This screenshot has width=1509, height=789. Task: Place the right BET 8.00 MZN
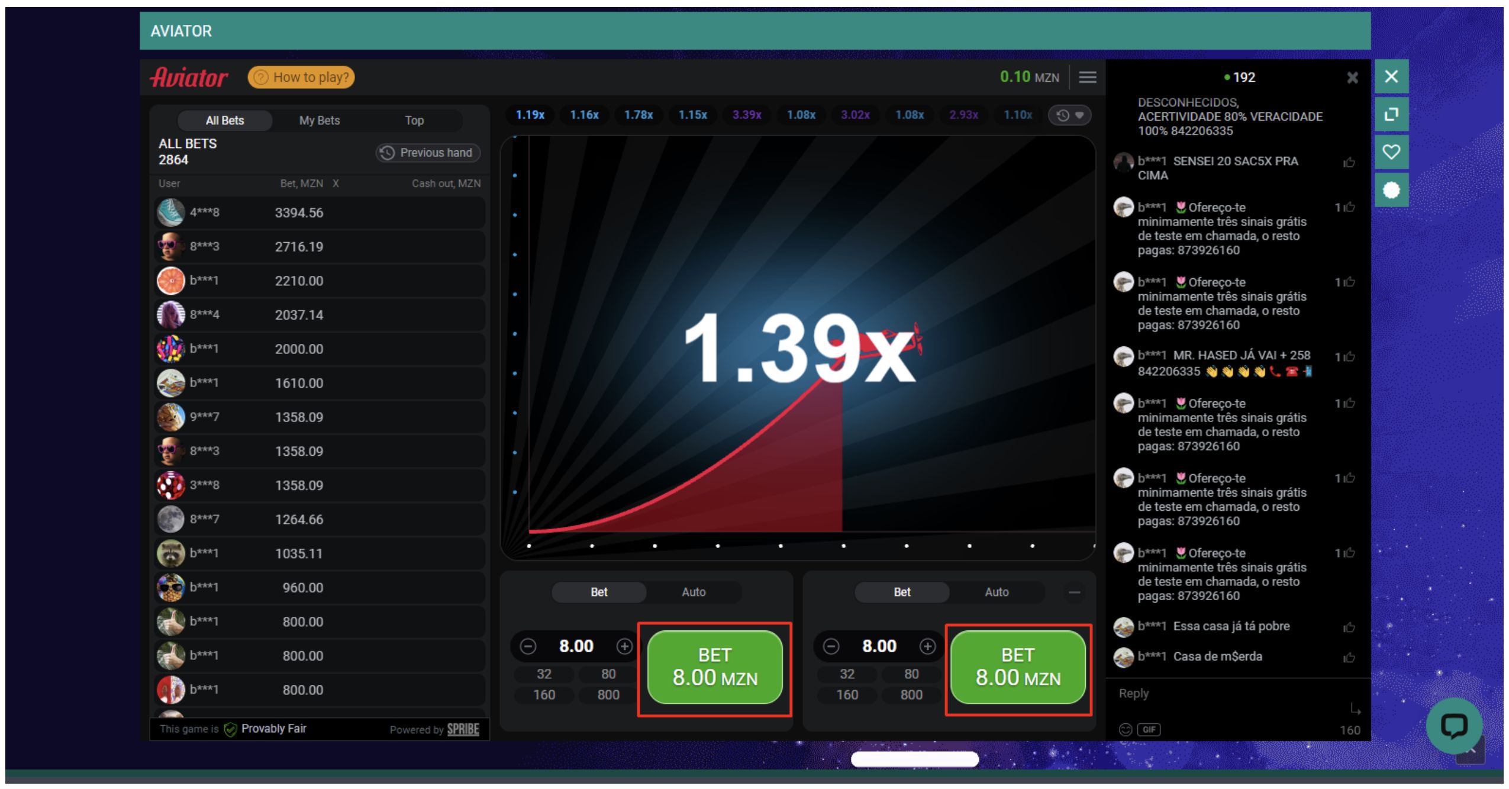(x=1018, y=667)
